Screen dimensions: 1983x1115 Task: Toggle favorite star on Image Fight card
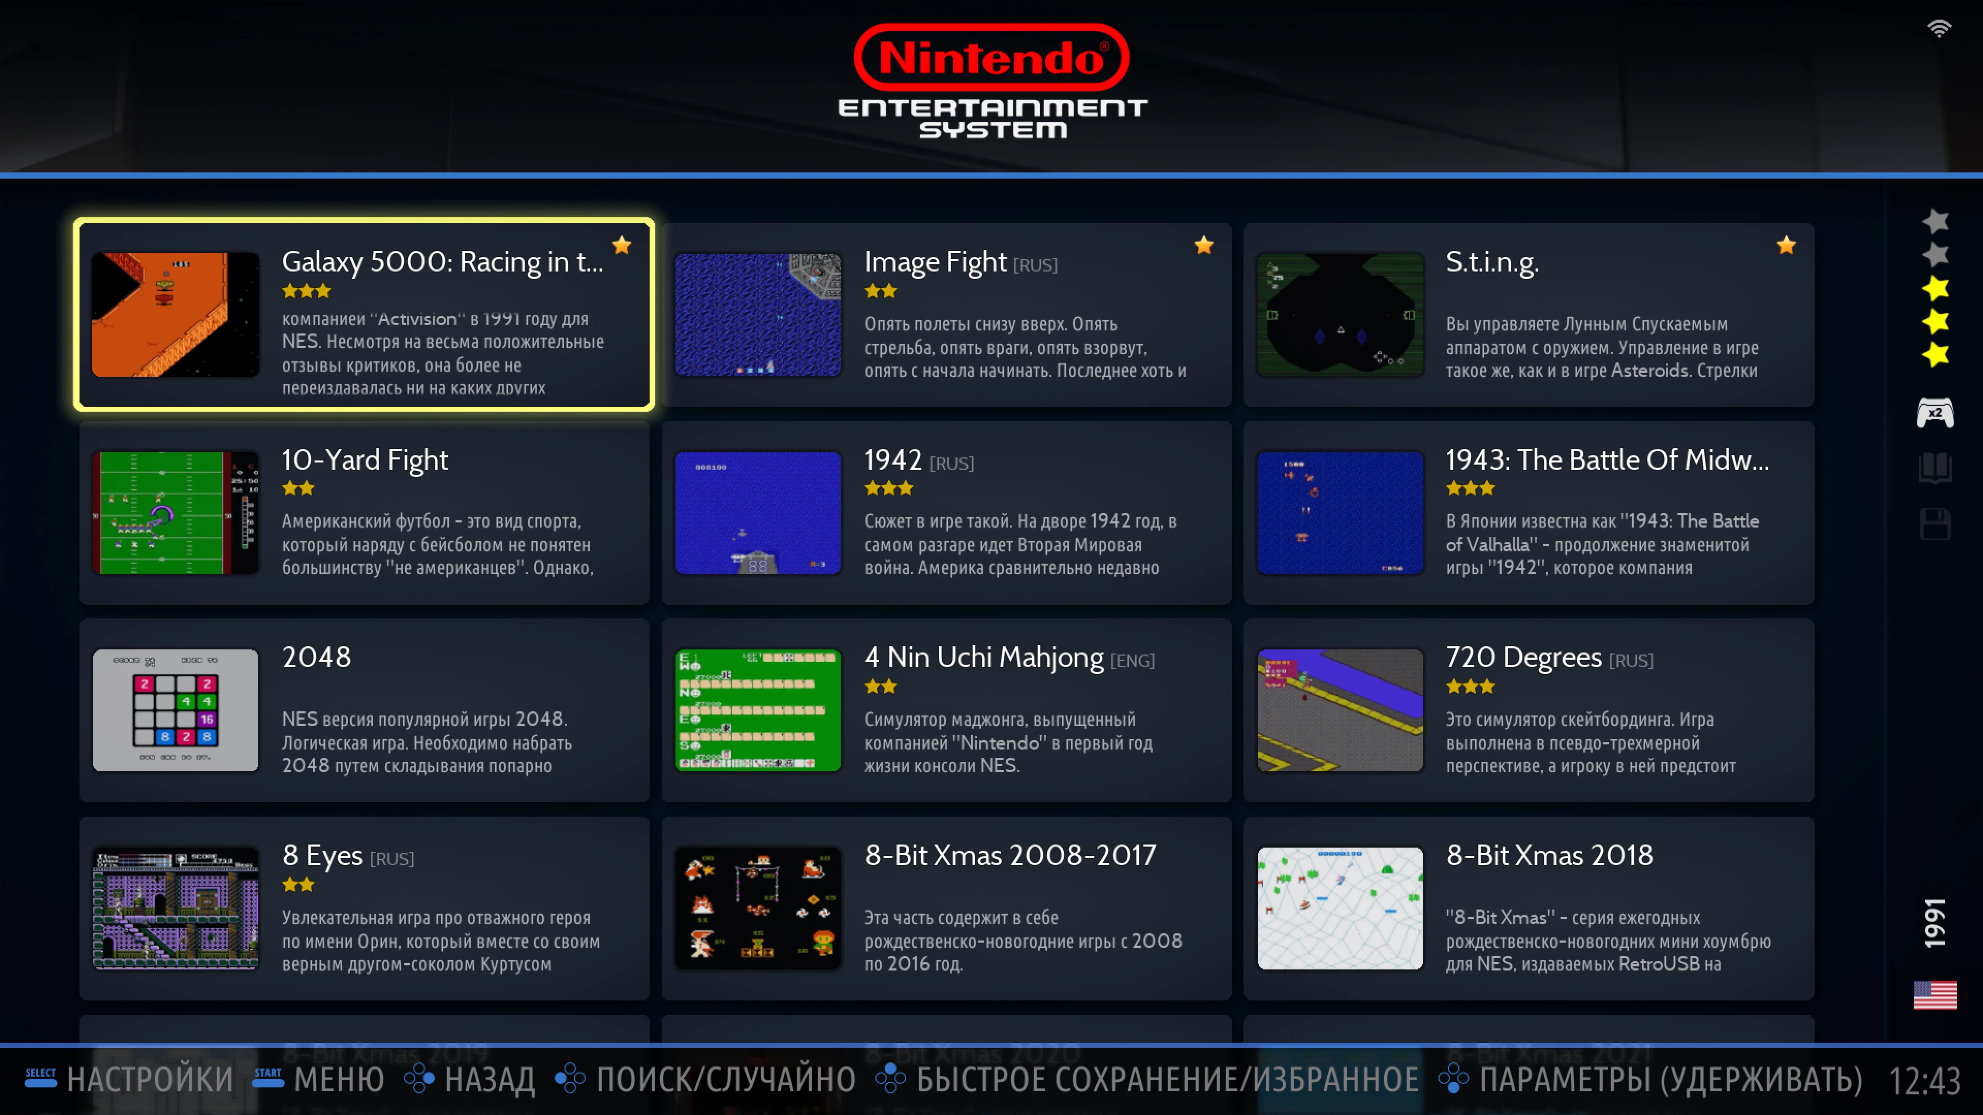pos(1204,245)
